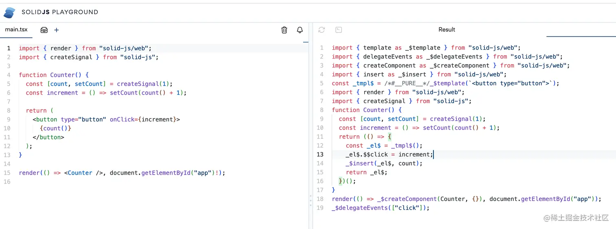This screenshot has height=229, width=616.
Task: Click line number 13 in the result gutter
Action: coord(320,154)
